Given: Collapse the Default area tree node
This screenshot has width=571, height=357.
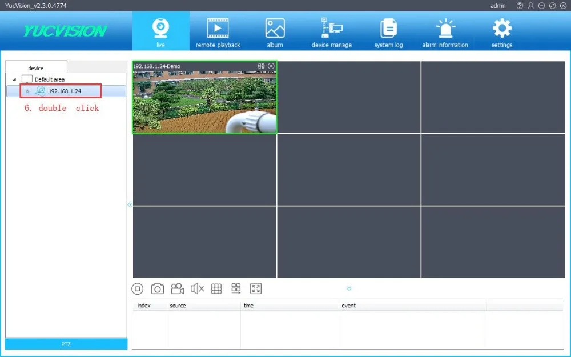Looking at the screenshot, I should pos(14,79).
